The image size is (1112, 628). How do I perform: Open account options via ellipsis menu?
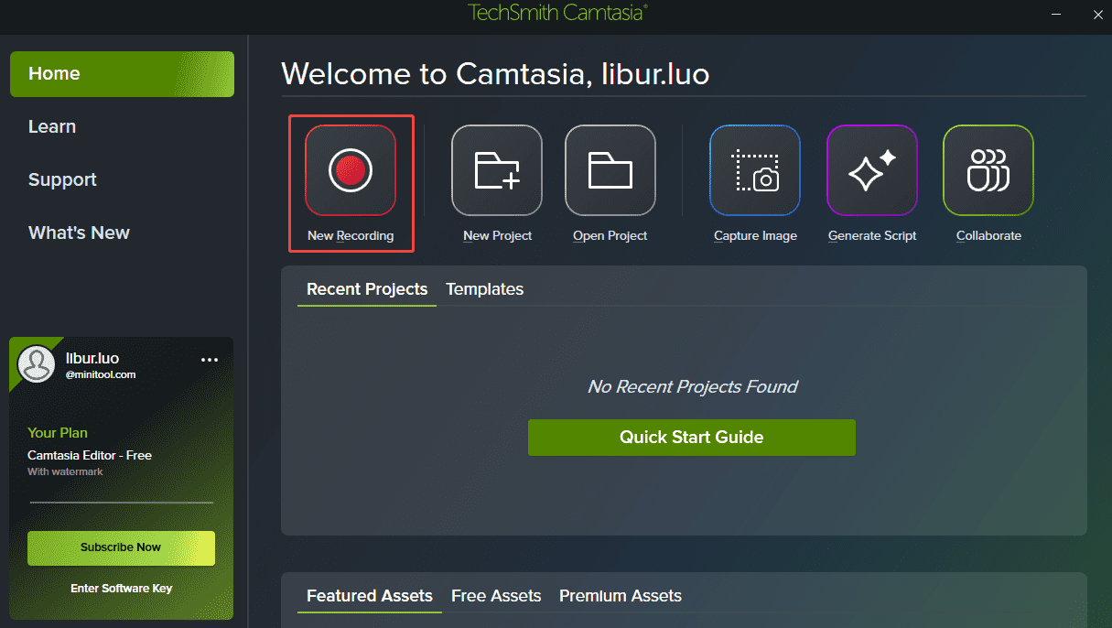click(x=210, y=359)
